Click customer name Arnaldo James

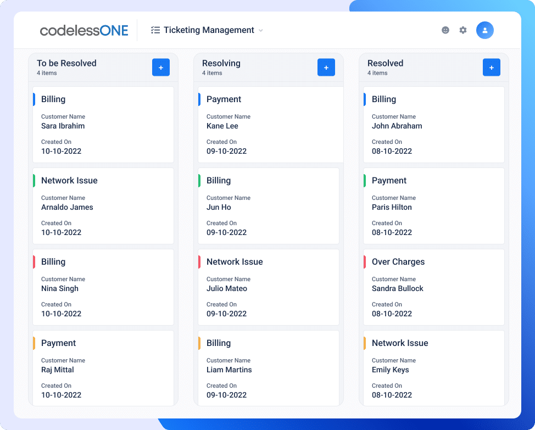point(67,208)
